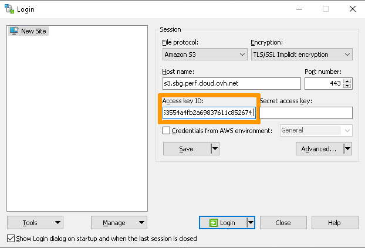Screen dimensions: 365x248
Task: Open the Encryption dropdown
Action: [302, 55]
